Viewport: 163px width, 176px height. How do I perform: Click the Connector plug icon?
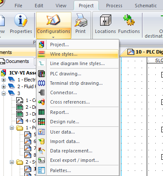click(41, 92)
